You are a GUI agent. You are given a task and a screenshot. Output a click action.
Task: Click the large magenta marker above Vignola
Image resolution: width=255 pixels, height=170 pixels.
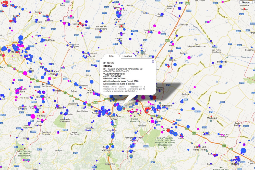pos(33,116)
